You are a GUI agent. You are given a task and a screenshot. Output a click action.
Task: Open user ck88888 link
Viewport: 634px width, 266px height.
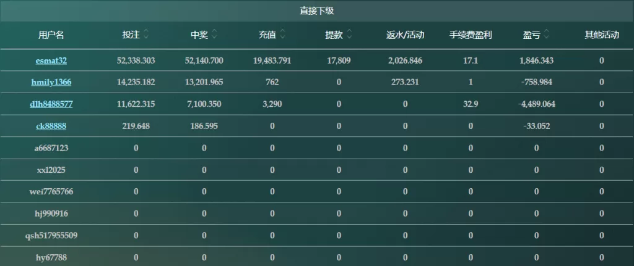pos(51,126)
